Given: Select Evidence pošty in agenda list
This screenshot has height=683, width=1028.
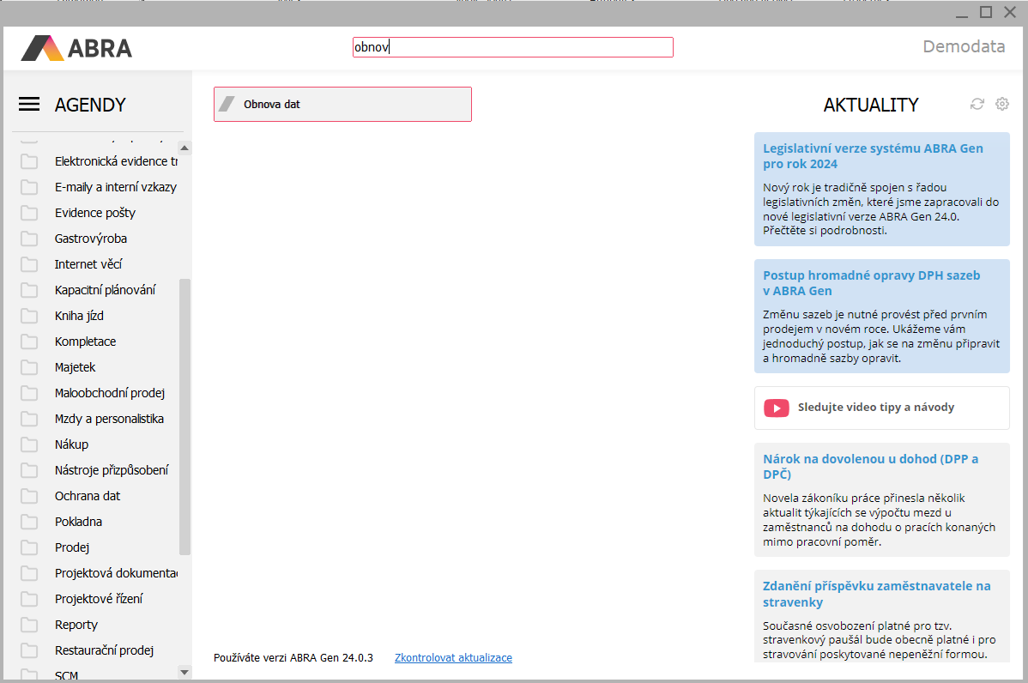Looking at the screenshot, I should coord(95,213).
